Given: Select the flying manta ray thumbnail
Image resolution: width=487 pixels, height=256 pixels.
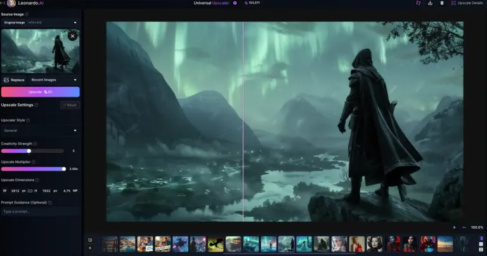Looking at the screenshot, I should click(x=180, y=244).
